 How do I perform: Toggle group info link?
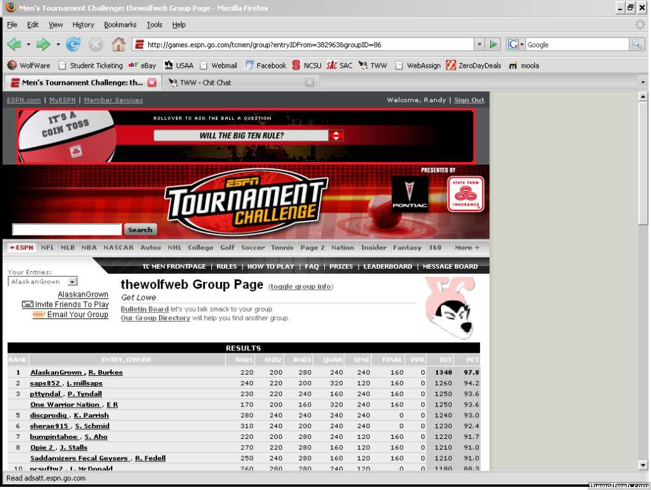pyautogui.click(x=301, y=286)
